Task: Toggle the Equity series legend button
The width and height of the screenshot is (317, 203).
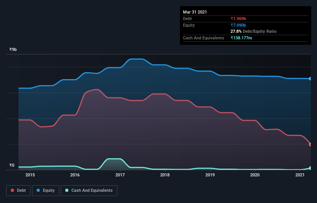Action: click(46, 191)
